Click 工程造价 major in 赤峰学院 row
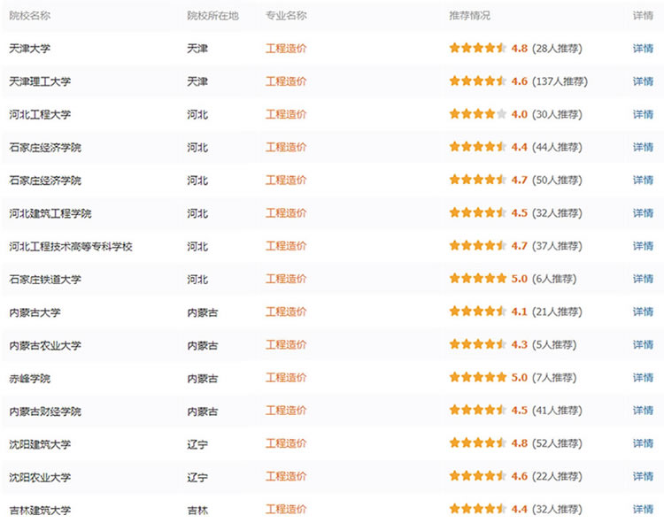 click(286, 378)
